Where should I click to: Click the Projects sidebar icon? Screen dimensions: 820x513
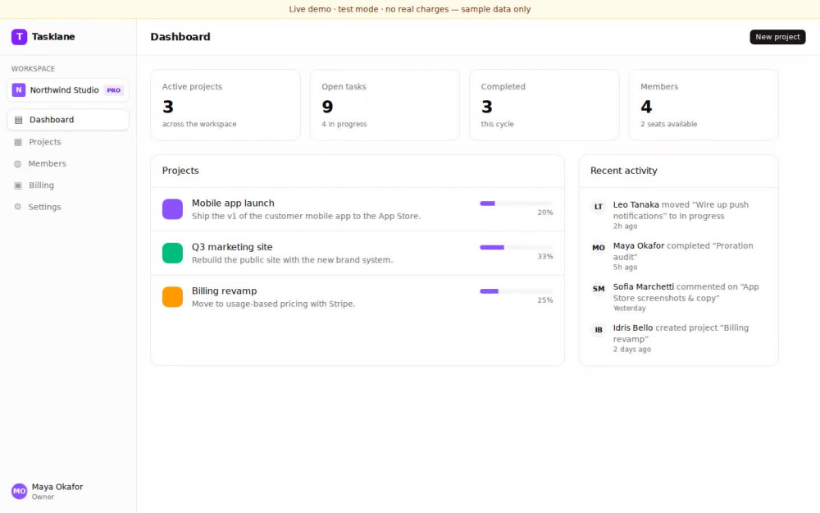click(x=18, y=142)
